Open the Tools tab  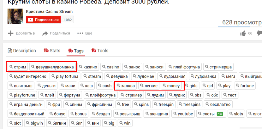100,50
